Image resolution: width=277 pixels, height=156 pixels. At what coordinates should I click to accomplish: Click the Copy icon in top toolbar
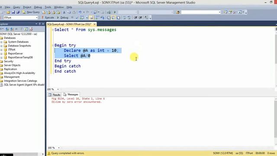(x=69, y=12)
